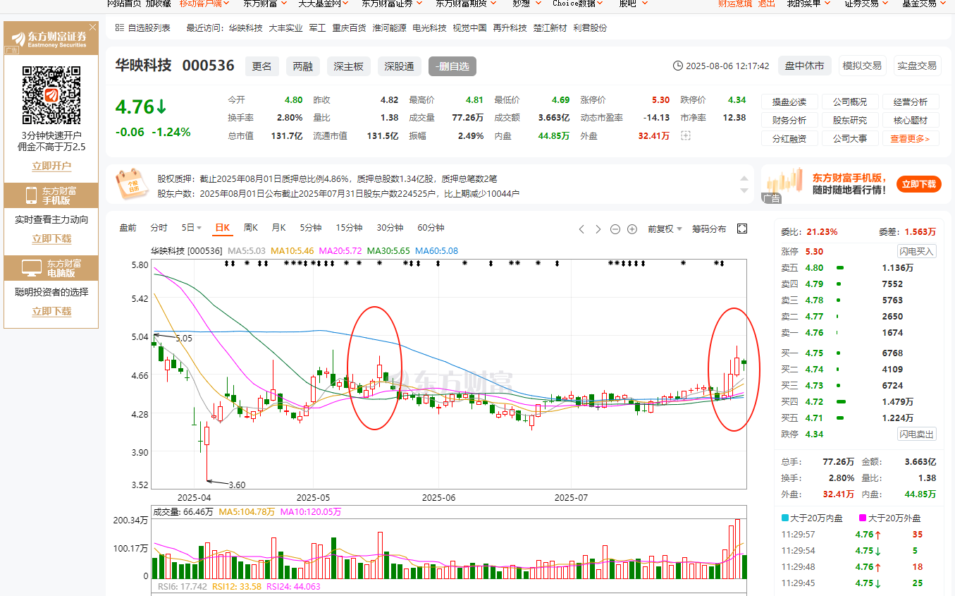Click the previous-period left arrow on chart

(x=581, y=229)
